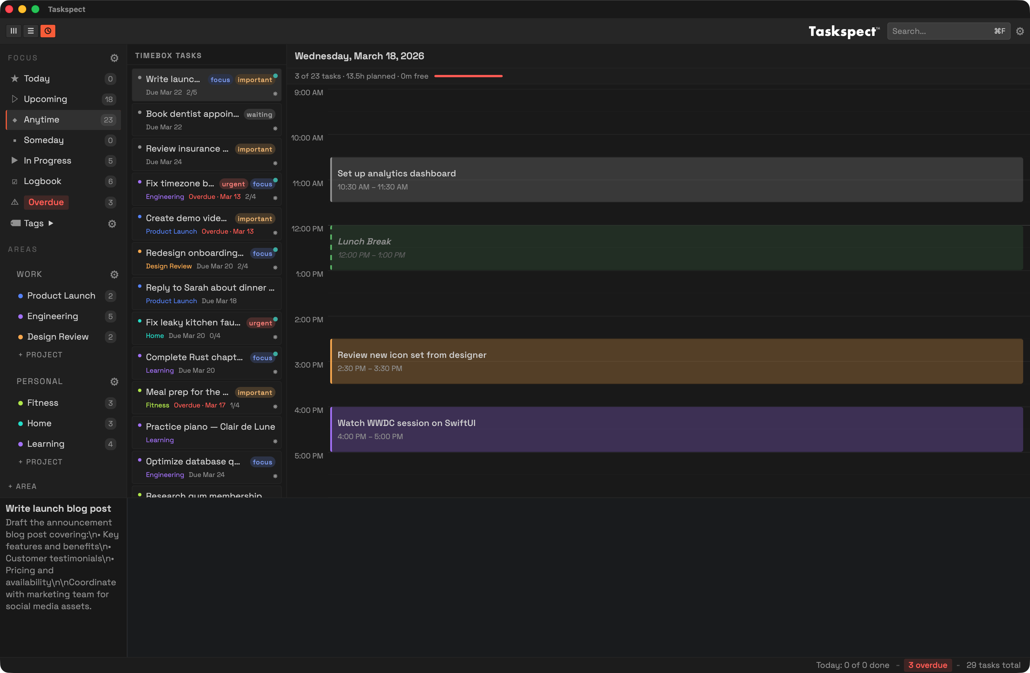The image size is (1030, 673).
Task: Click the Today star icon
Action: pos(14,78)
